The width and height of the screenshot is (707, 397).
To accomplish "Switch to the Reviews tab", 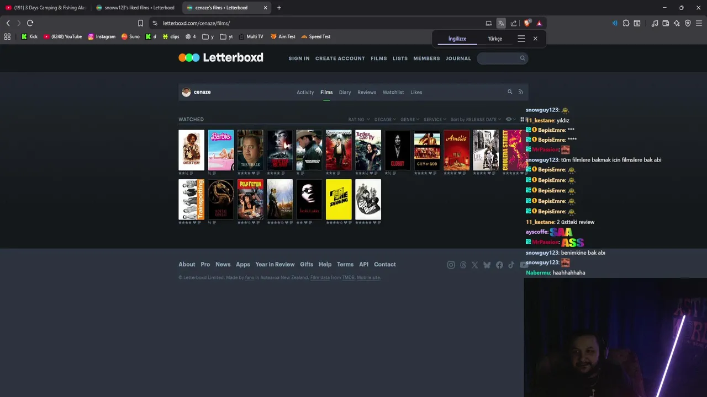I will [x=367, y=92].
